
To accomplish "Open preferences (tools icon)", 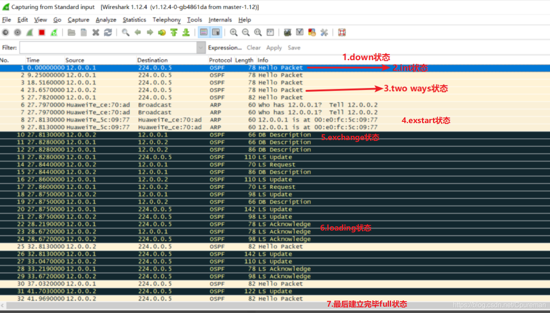I will coord(324,33).
